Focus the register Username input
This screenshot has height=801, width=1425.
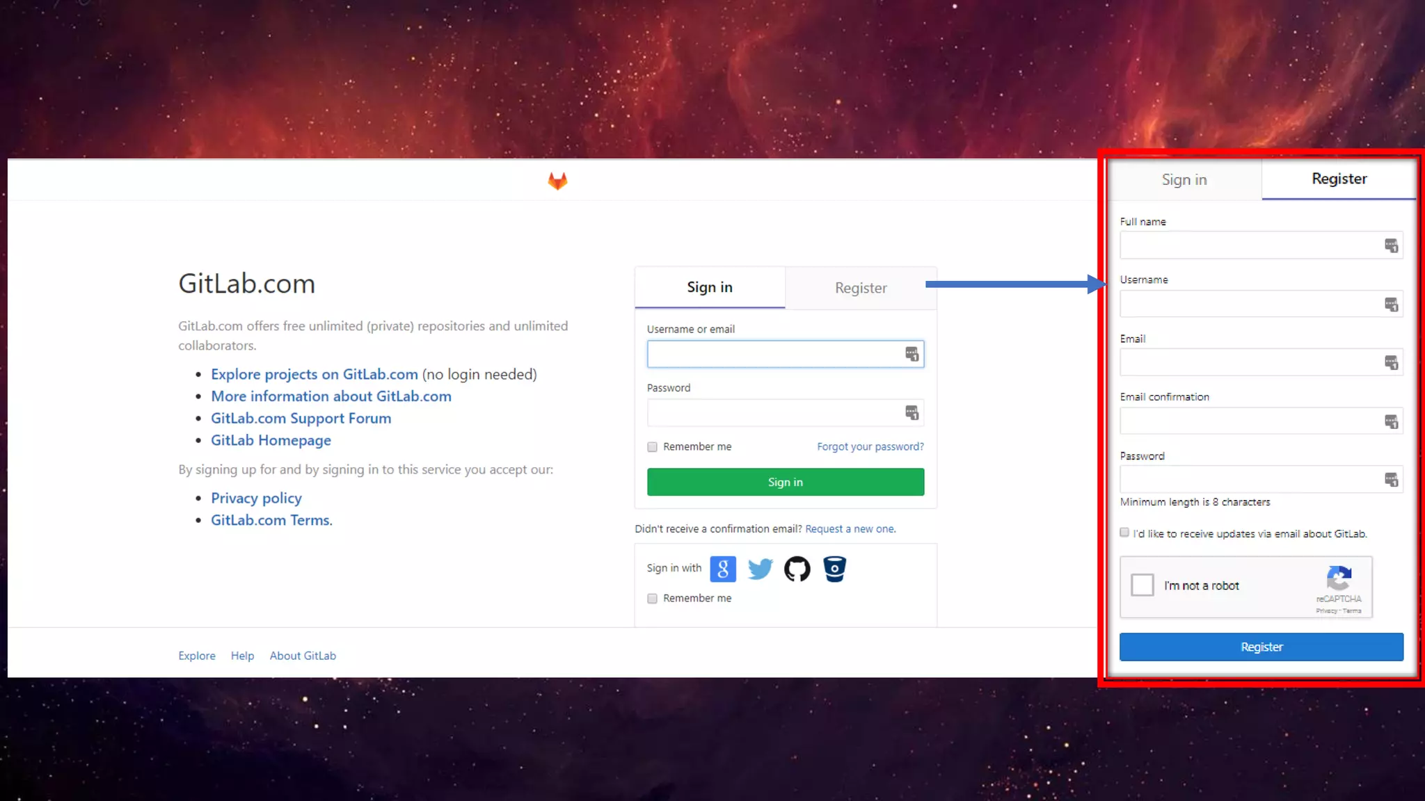tap(1261, 305)
